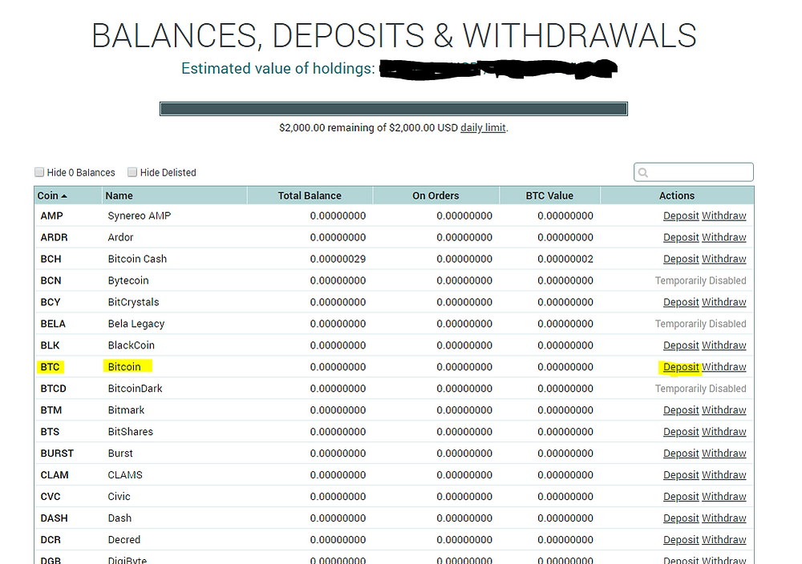Sort by the On Orders column header
Viewport: 802px width, 564px height.
[x=435, y=195]
